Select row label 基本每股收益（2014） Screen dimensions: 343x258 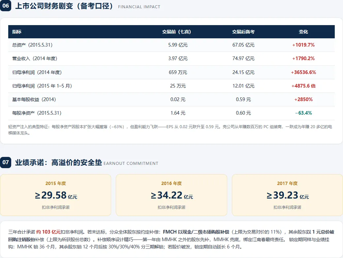coord(34,99)
